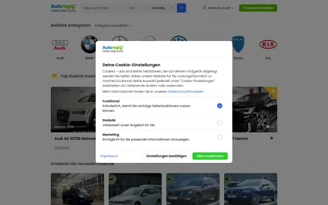Click the favorite star on the Hamm listing
328x205 pixels.
(271, 138)
